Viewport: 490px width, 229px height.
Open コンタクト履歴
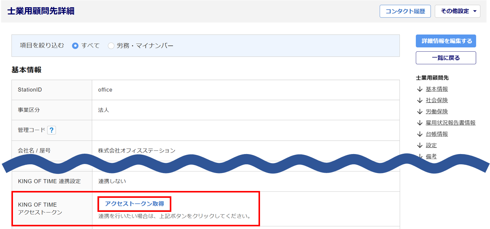point(405,11)
